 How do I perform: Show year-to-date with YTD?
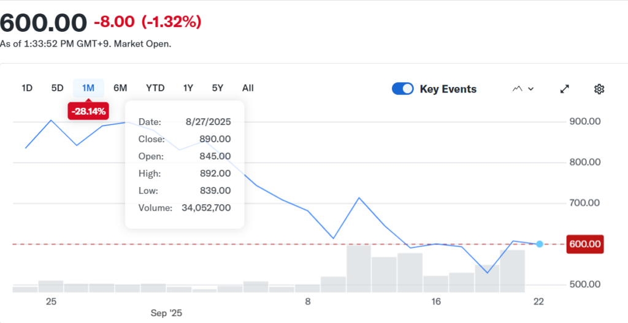click(155, 88)
